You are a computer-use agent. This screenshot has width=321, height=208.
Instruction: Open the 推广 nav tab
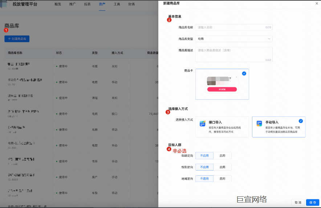73,4
